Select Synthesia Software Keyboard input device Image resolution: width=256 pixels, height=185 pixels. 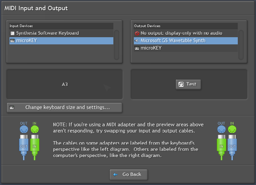point(47,33)
